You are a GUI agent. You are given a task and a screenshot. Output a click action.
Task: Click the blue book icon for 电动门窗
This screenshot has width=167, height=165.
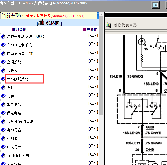point(3,130)
